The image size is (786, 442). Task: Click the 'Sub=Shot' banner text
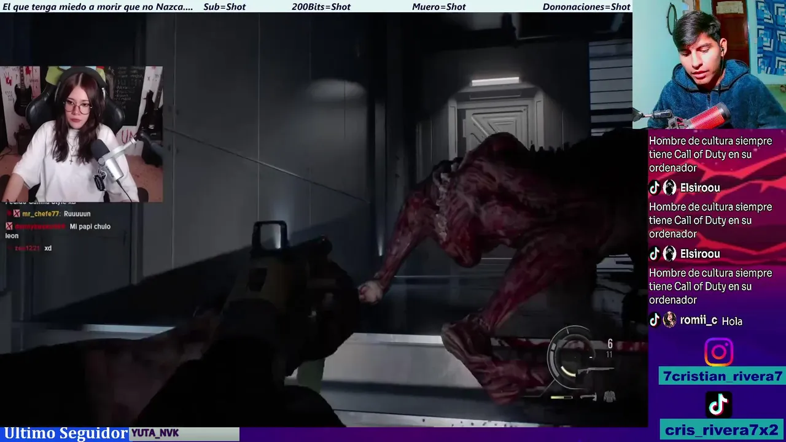click(224, 7)
